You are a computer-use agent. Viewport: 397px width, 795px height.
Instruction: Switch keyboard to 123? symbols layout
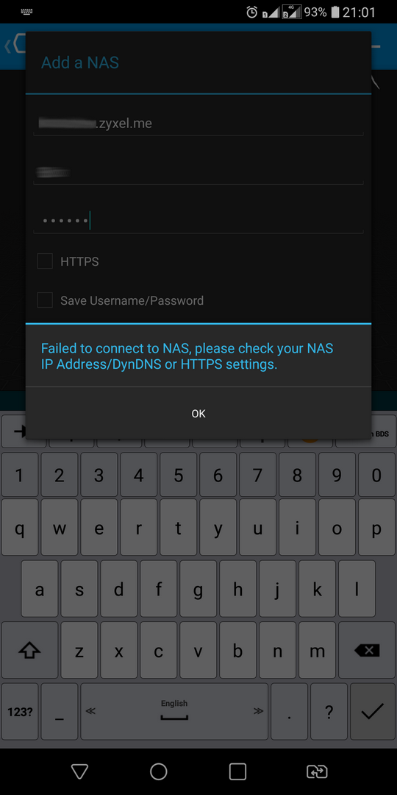pyautogui.click(x=21, y=711)
